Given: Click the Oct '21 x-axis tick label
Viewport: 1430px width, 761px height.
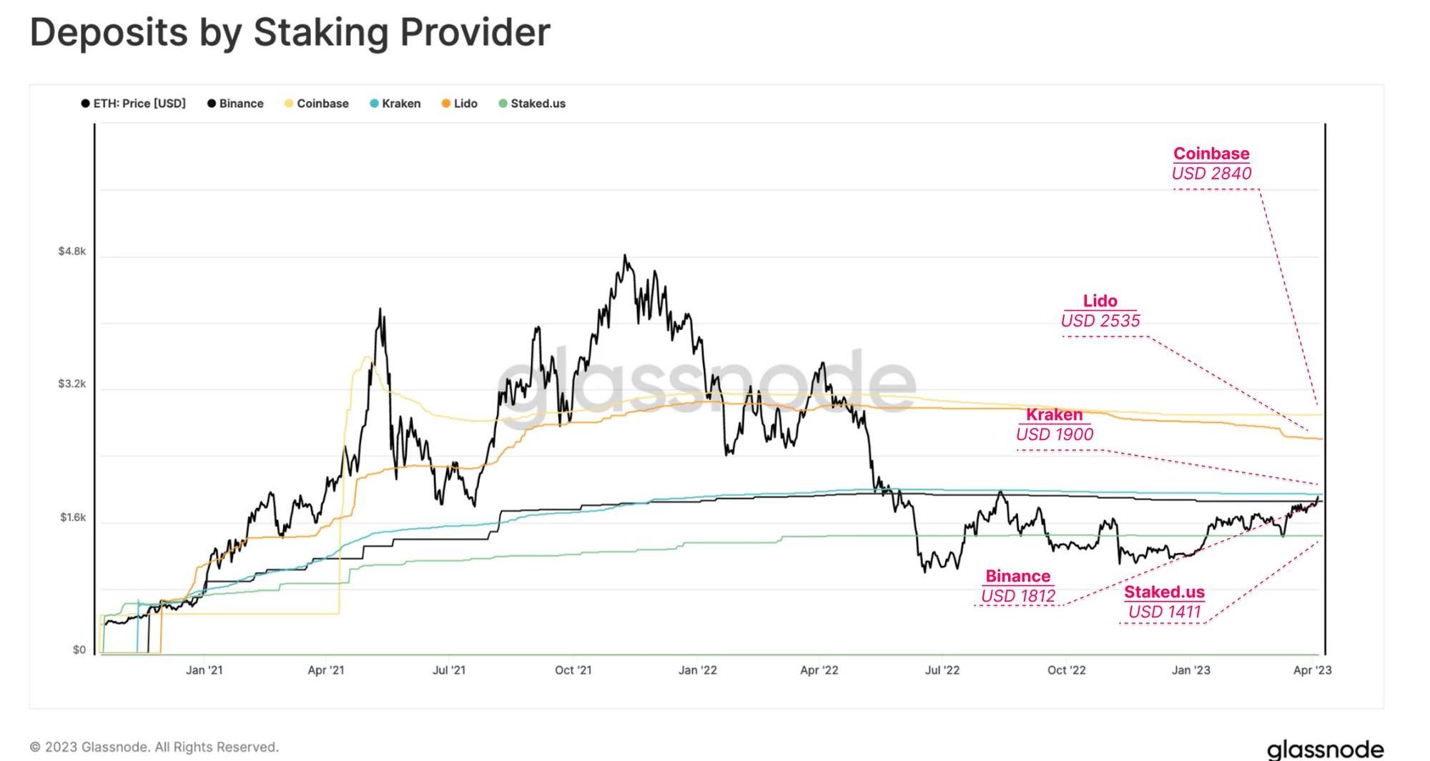Looking at the screenshot, I should click(573, 670).
